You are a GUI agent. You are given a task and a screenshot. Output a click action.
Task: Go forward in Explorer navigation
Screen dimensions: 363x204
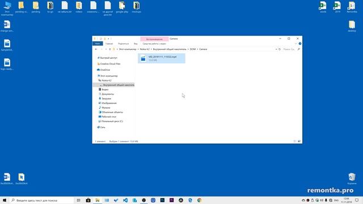(102, 49)
